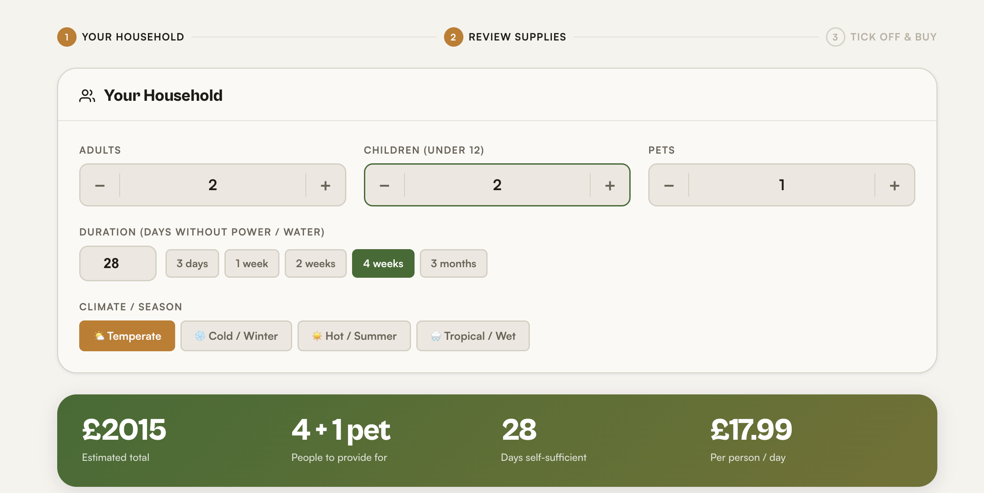Increase the Adults count with plus
The width and height of the screenshot is (984, 493).
click(325, 185)
